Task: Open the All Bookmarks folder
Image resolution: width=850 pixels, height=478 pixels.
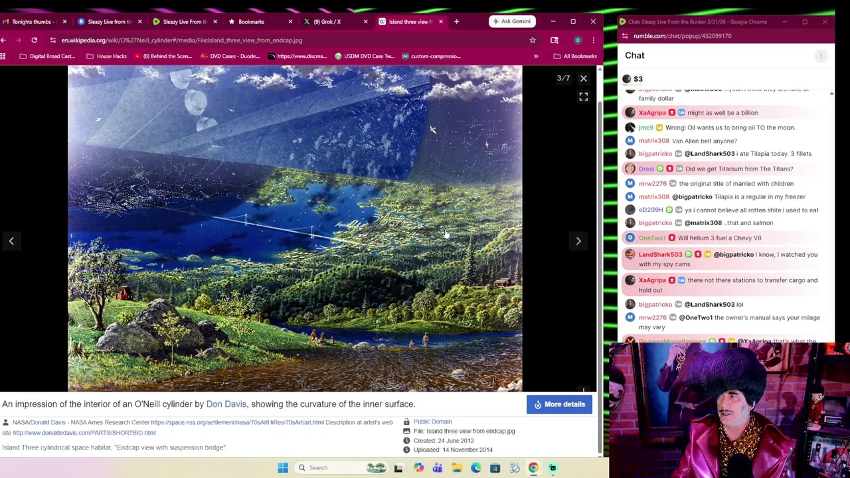Action: click(x=574, y=56)
